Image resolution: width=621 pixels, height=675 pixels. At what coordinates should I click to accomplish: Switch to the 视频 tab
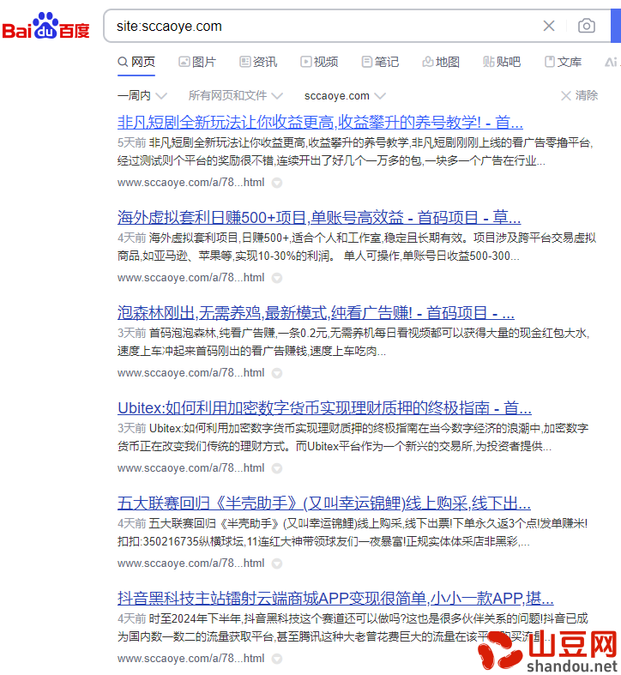(318, 62)
